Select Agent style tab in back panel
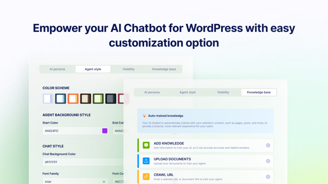328x184 pixels. click(x=93, y=69)
